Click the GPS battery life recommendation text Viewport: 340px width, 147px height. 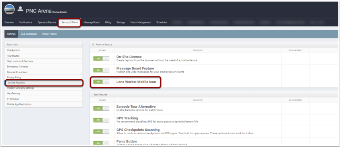point(157,122)
